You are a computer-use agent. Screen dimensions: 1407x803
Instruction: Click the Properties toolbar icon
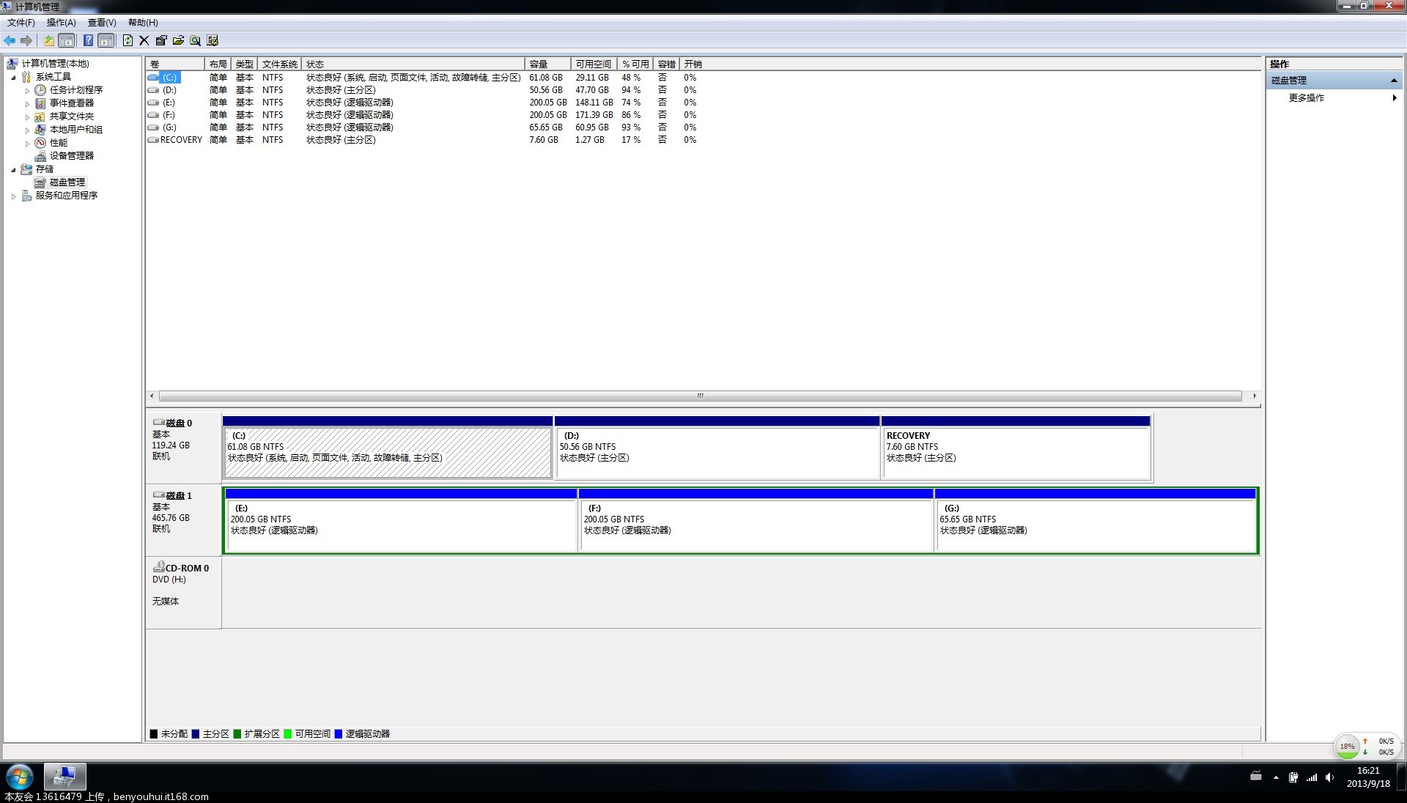(161, 41)
